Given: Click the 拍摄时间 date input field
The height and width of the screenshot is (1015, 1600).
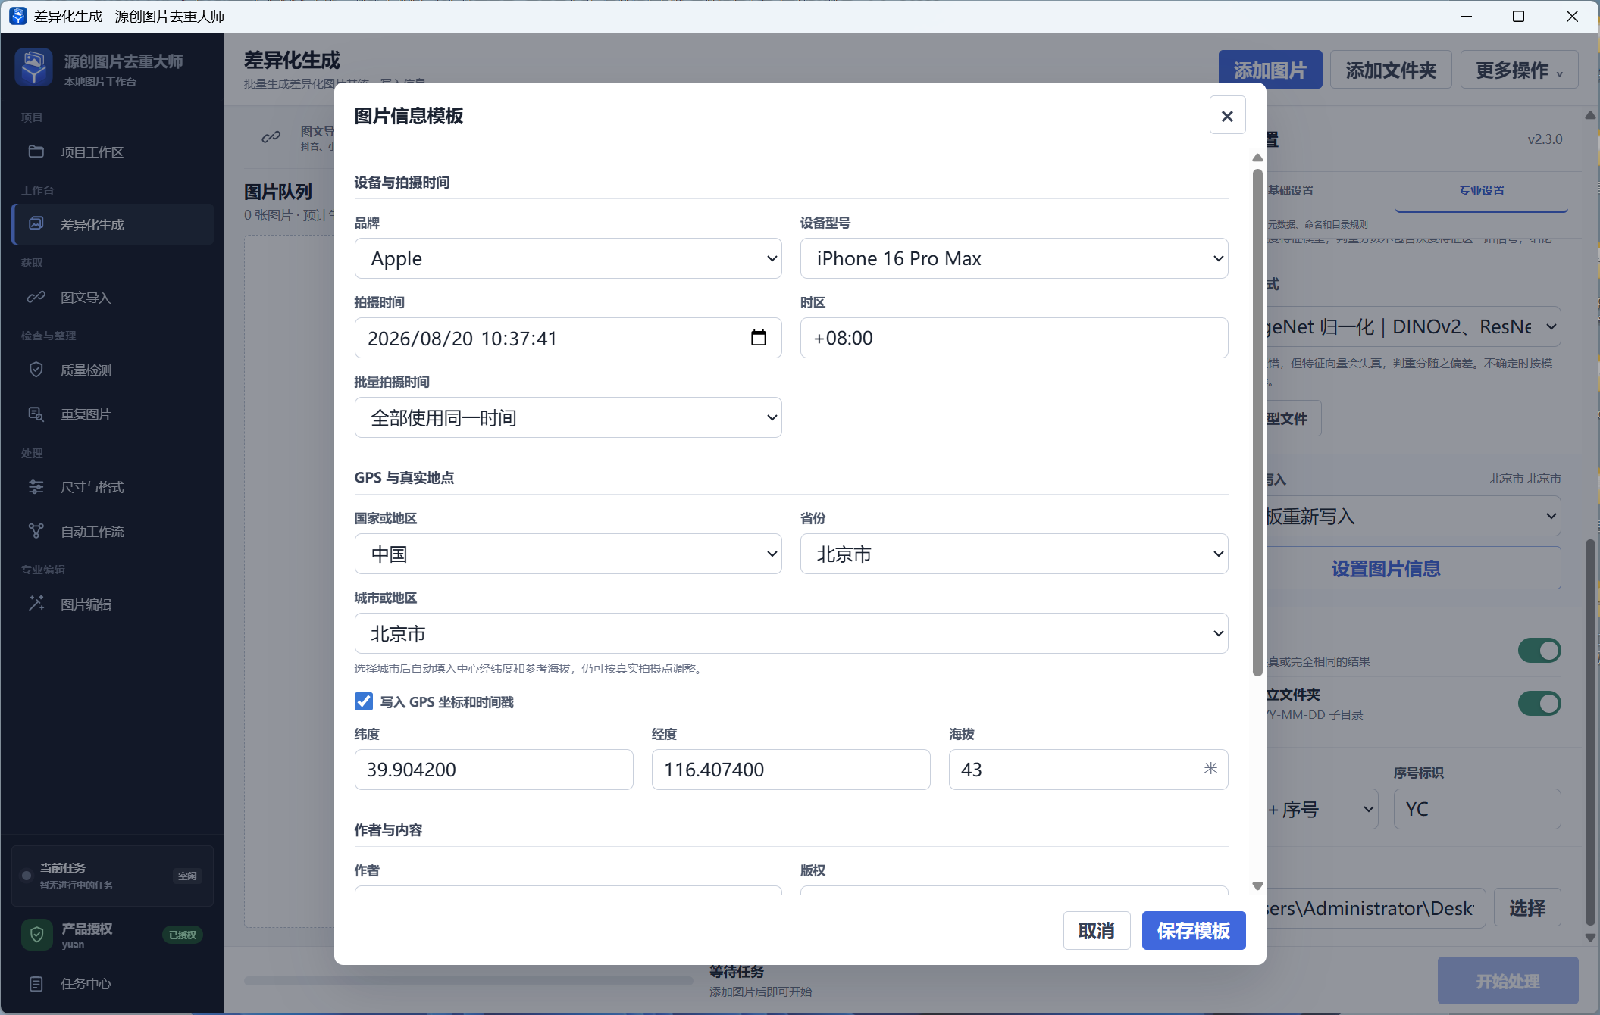Looking at the screenshot, I should pyautogui.click(x=568, y=338).
